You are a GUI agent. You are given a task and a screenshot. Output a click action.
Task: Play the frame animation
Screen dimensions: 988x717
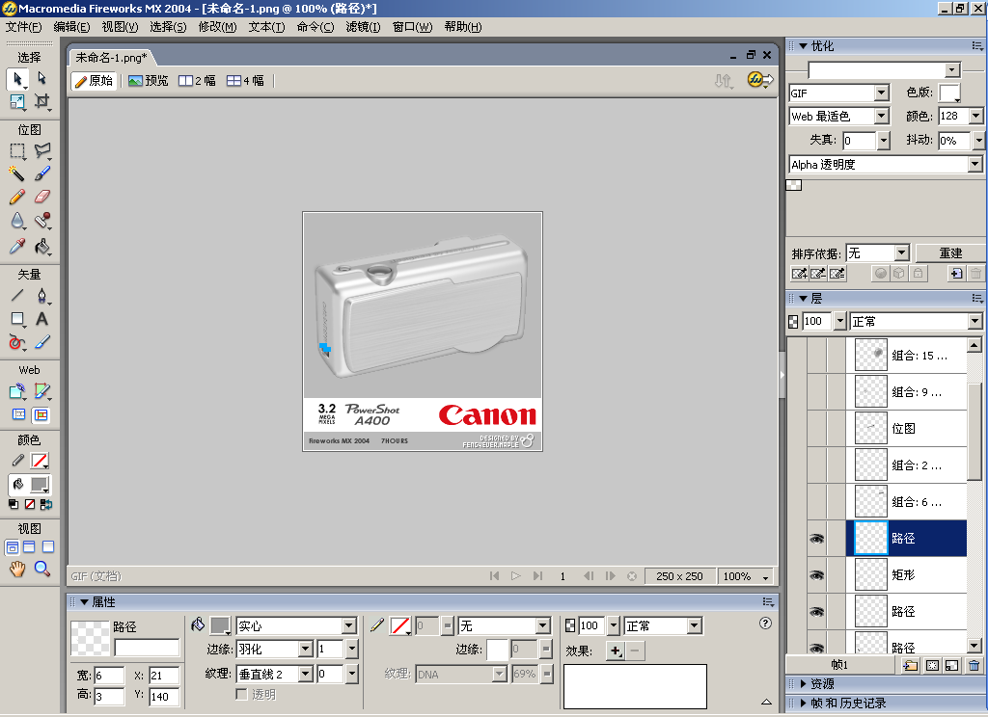pyautogui.click(x=516, y=576)
